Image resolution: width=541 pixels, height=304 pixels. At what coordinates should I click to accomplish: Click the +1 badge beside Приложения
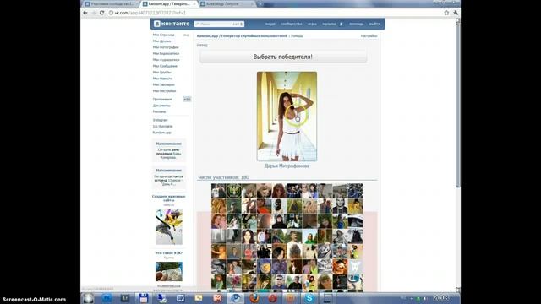187,100
